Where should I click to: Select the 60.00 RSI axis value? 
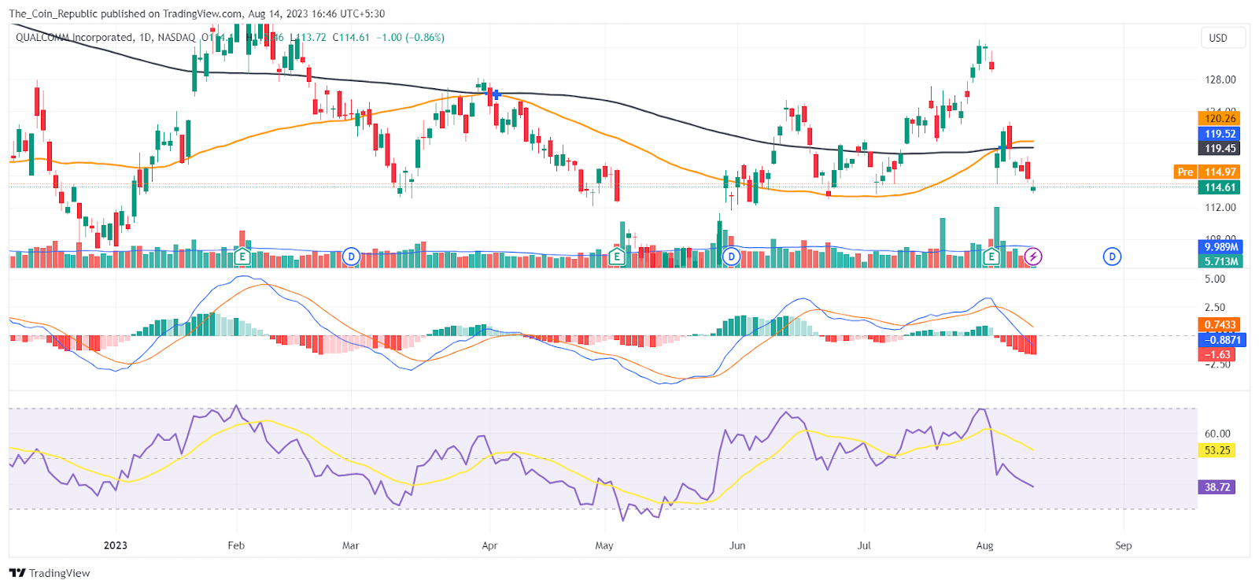[x=1217, y=434]
